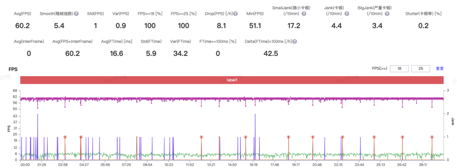Click the Var(FTime) value 34.2
This screenshot has width=457, height=168.
tap(180, 54)
